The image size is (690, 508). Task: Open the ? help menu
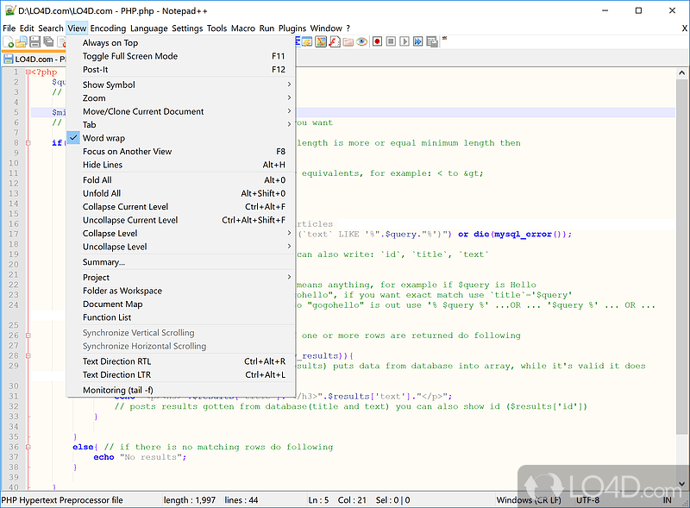tap(348, 28)
